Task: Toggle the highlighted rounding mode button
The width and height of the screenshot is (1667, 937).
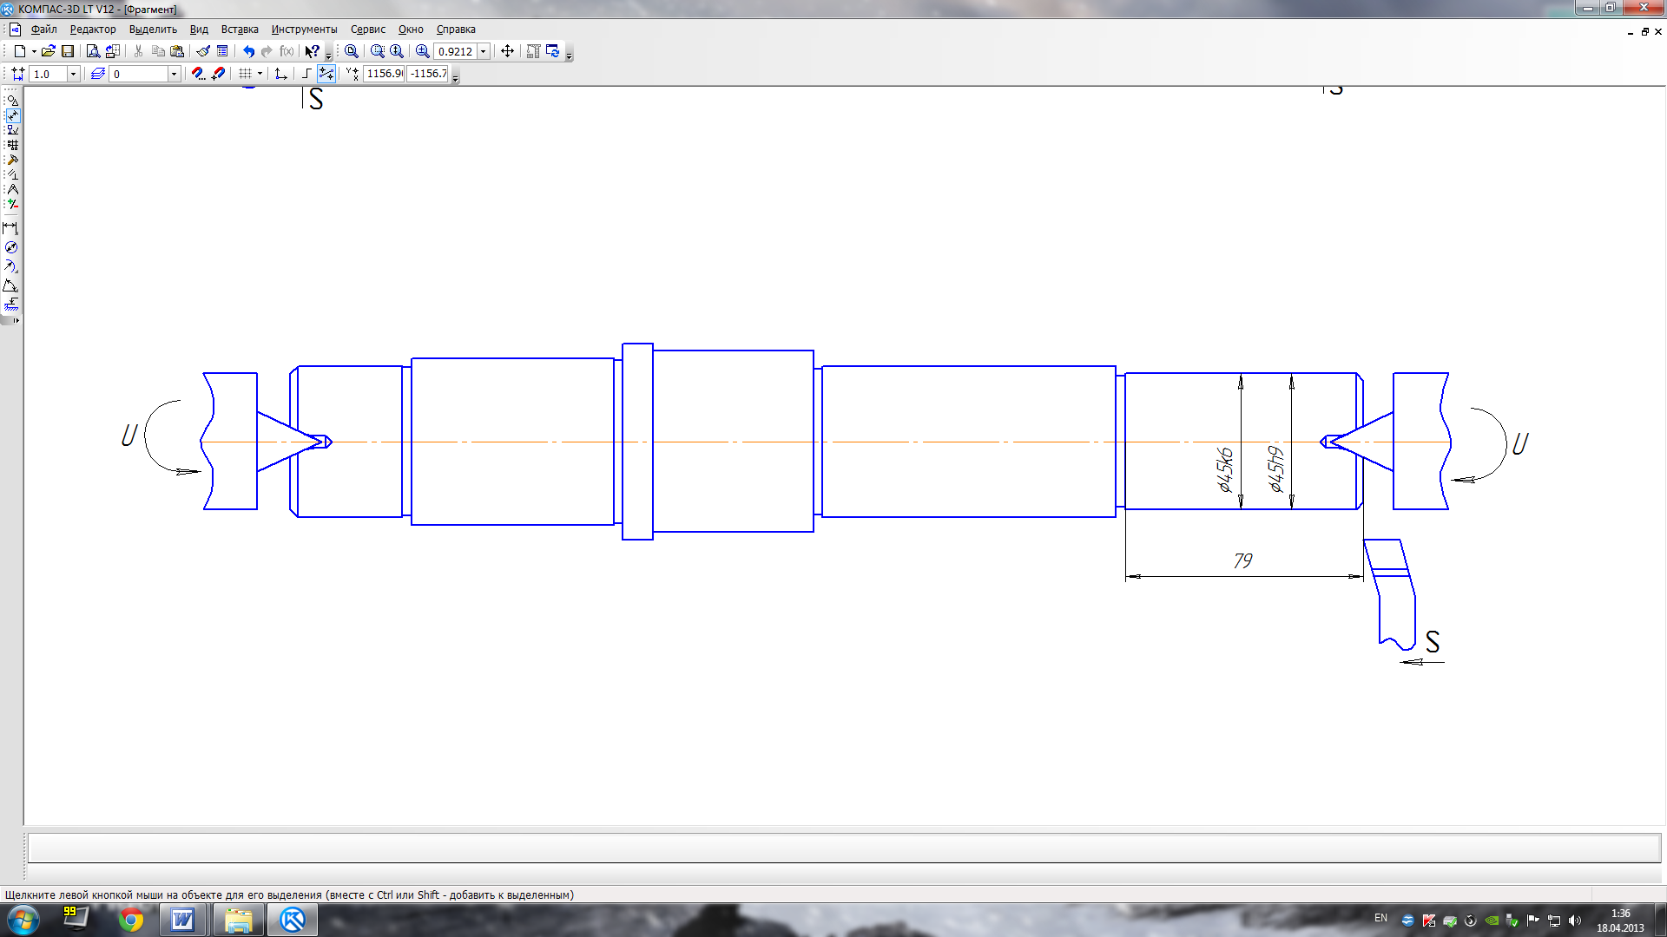Action: (326, 74)
